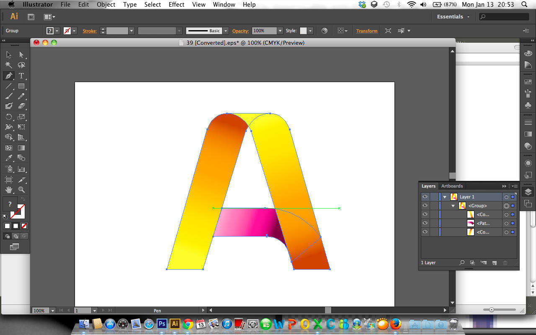
Task: Select the Mesh tool
Action: pos(9,148)
